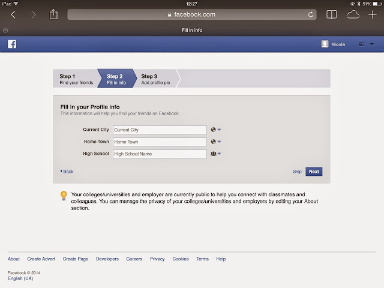384x288 pixels.
Task: Click the Nicola profile name link
Action: click(x=338, y=44)
